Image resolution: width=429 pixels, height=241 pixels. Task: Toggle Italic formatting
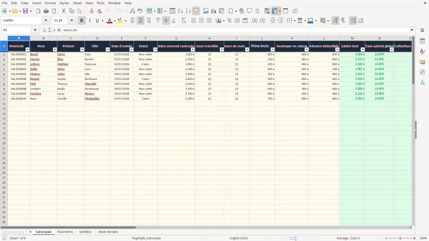click(x=89, y=21)
